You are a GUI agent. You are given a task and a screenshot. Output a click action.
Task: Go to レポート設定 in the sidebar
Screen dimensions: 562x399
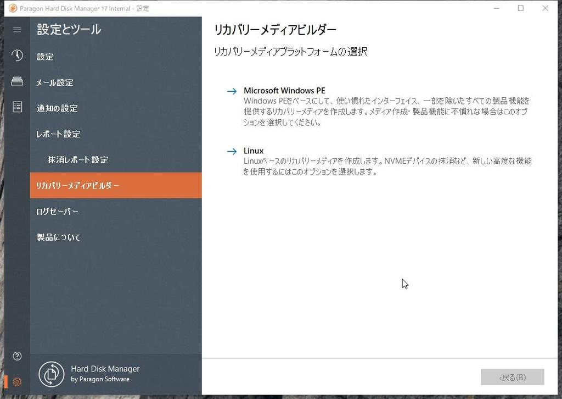pyautogui.click(x=116, y=134)
